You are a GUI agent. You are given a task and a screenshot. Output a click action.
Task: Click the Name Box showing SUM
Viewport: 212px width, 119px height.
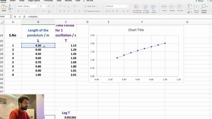pos(5,17)
